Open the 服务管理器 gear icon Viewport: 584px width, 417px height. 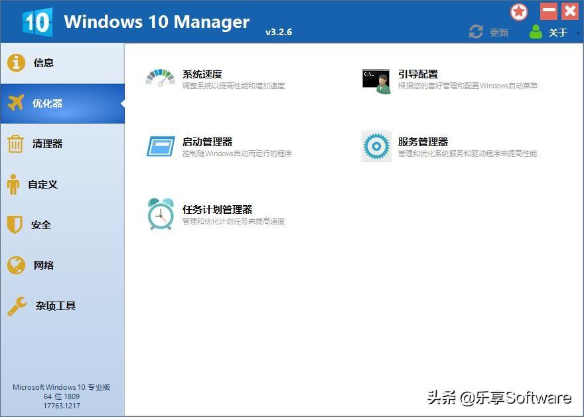376,146
